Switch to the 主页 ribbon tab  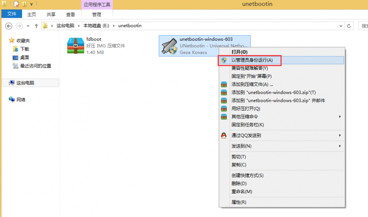coord(31,15)
